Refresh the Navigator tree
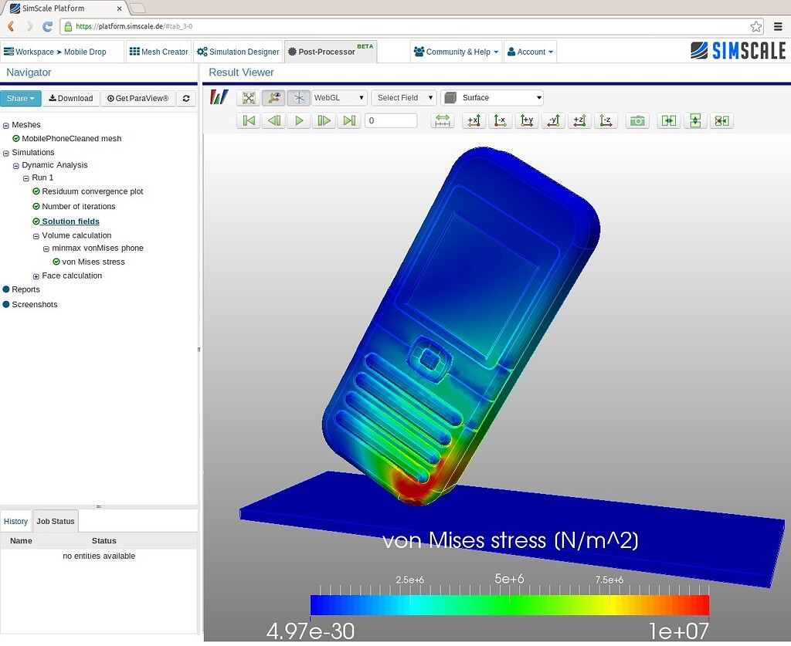Image resolution: width=791 pixels, height=646 pixels. 185,98
